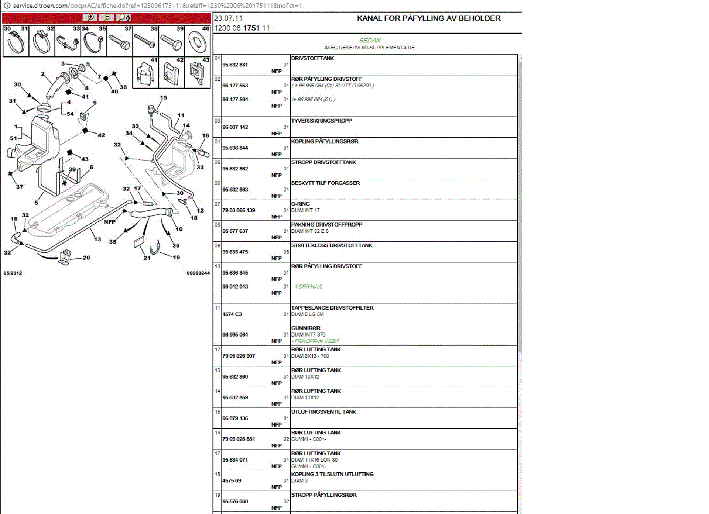Click the green '- 4 DRIVHJUL' note

(x=307, y=286)
